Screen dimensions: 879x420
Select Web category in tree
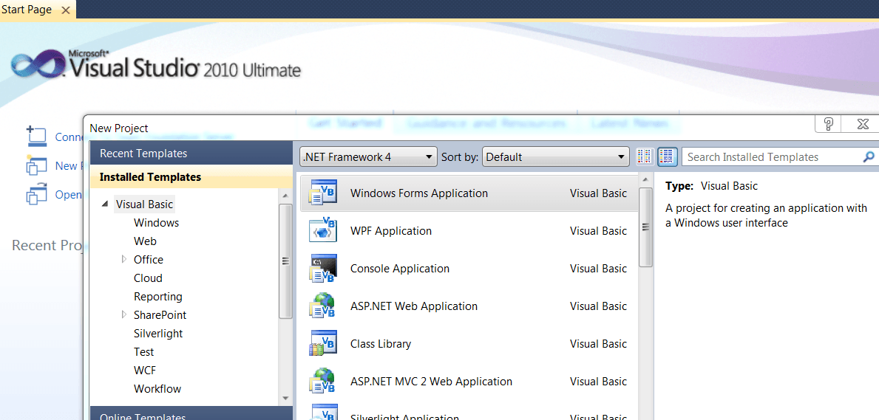click(x=145, y=241)
